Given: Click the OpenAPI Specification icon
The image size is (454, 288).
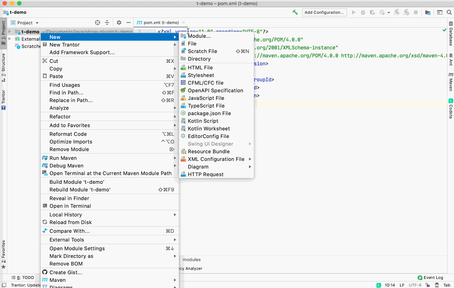Looking at the screenshot, I should 183,90.
